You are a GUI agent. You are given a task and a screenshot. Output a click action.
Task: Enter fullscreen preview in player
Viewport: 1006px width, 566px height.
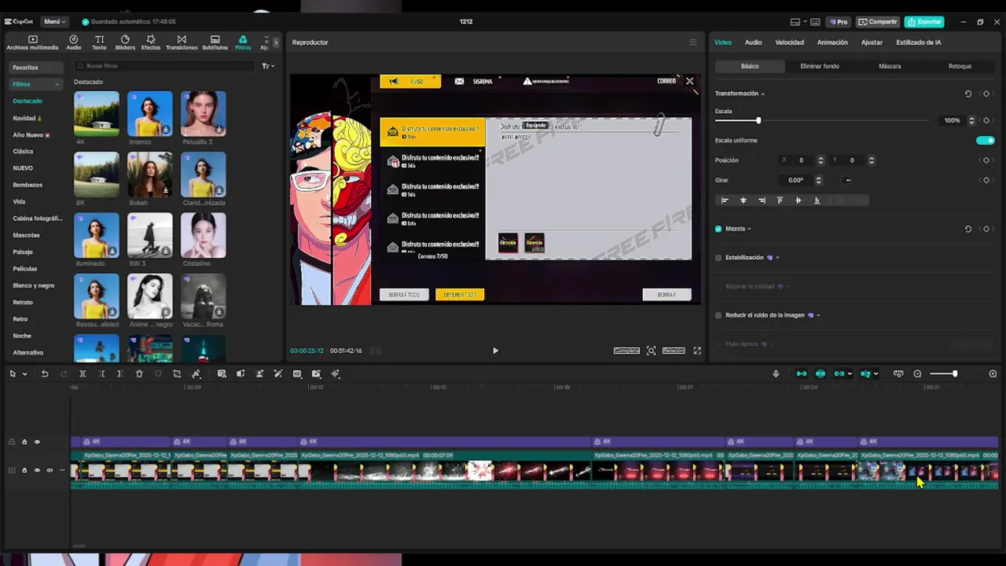(x=697, y=351)
